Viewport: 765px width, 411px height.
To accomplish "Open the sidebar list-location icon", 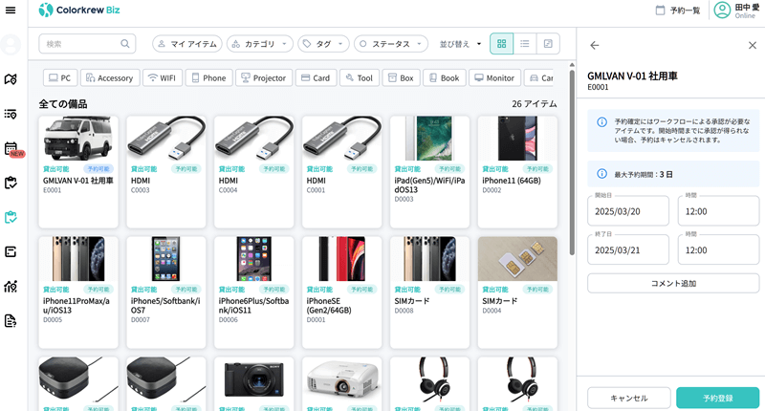I will [x=11, y=114].
